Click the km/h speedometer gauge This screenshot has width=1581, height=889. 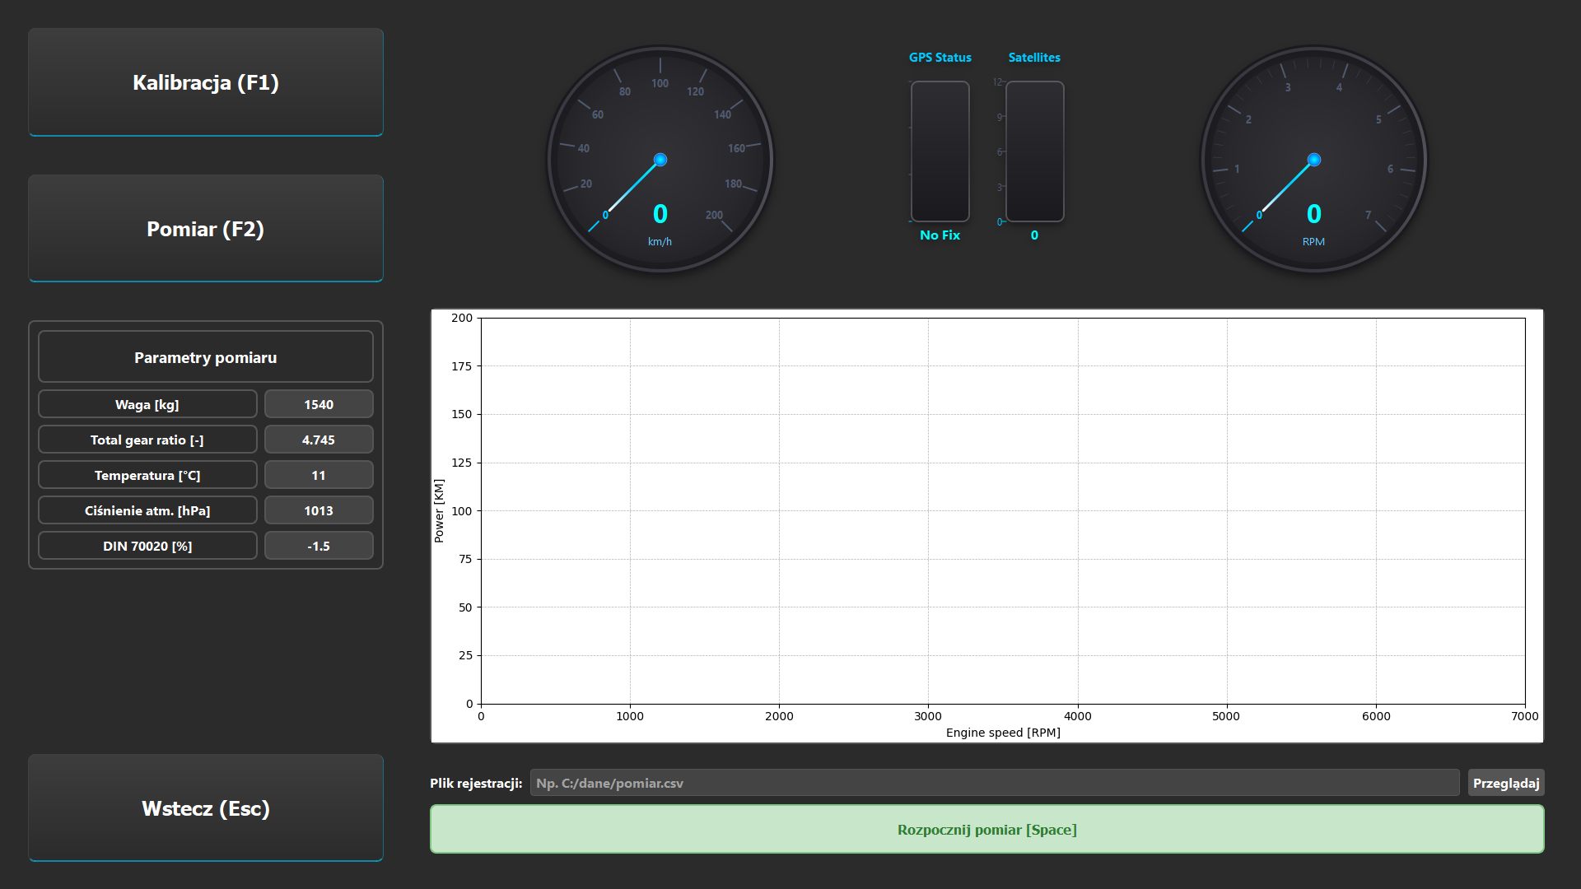[x=660, y=160]
